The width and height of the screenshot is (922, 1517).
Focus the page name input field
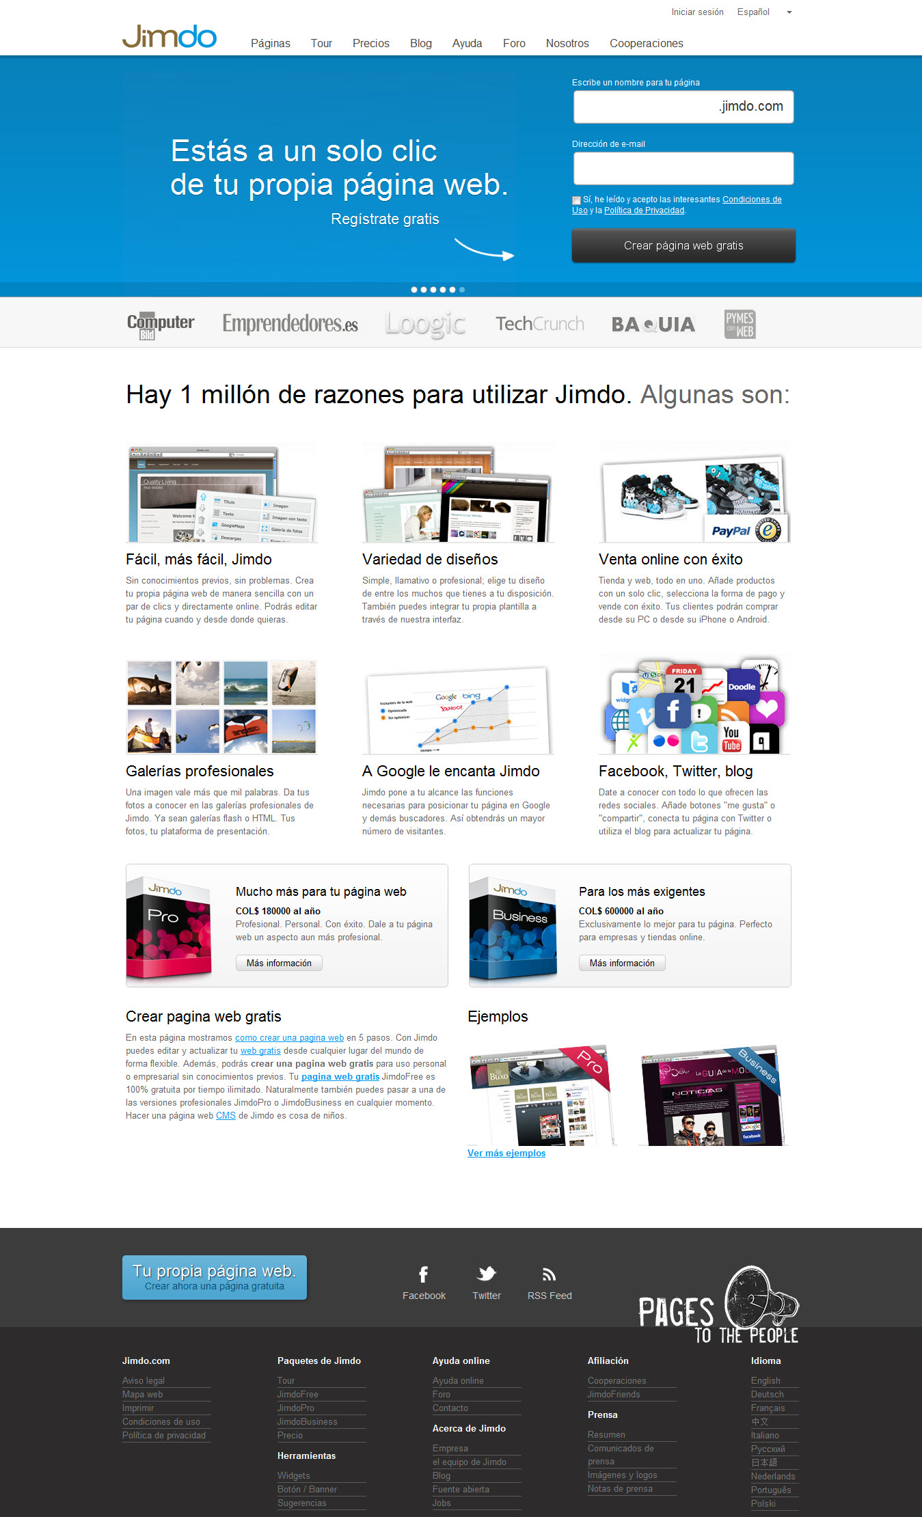(683, 107)
